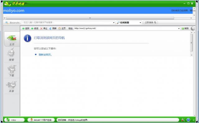Click the web page scroll-up arrow
Screen dimensions: 199x123
click(192, 33)
